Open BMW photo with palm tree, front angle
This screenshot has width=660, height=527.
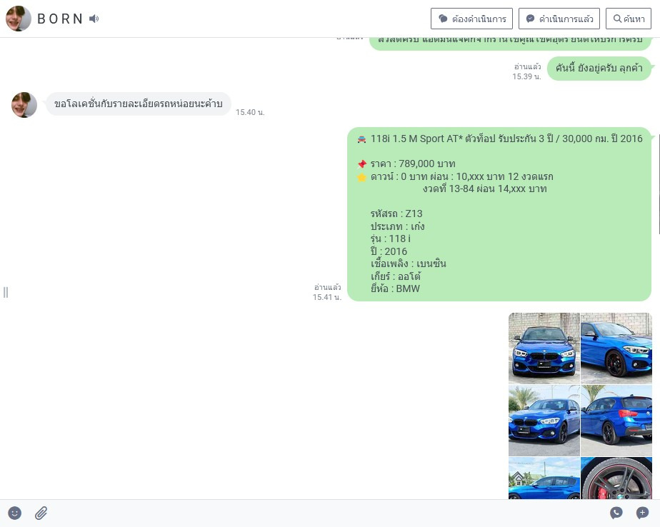pos(544,421)
